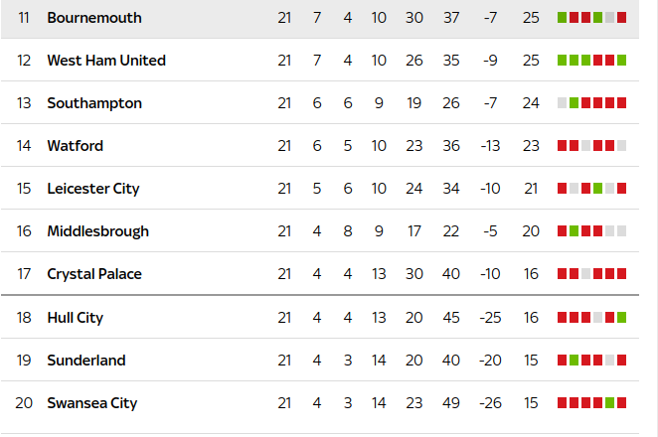Open the Leicester City team link
658x437 pixels.
coord(92,189)
